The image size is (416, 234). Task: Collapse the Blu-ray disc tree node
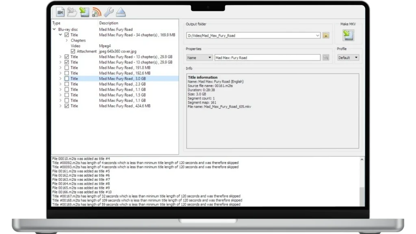tap(54, 30)
